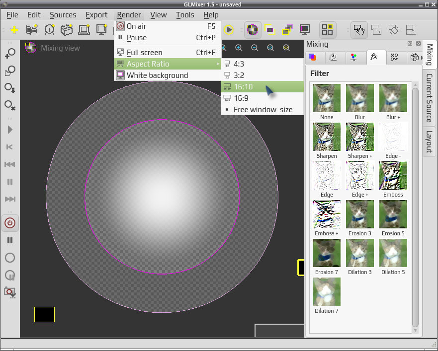Switch to the Mixing view toolbar icon
Viewport: 438px width, 351px height.
[253, 30]
